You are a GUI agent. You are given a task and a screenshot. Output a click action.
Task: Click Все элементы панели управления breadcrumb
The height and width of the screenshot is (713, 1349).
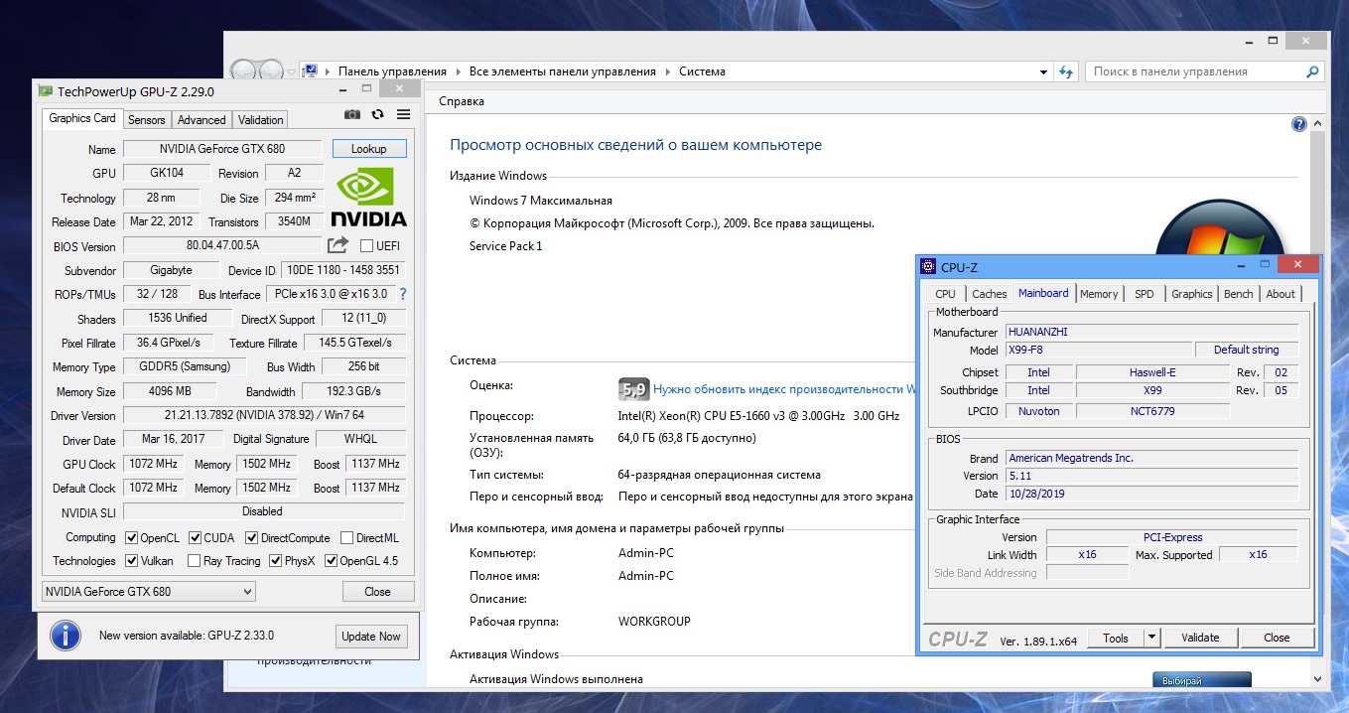point(563,71)
